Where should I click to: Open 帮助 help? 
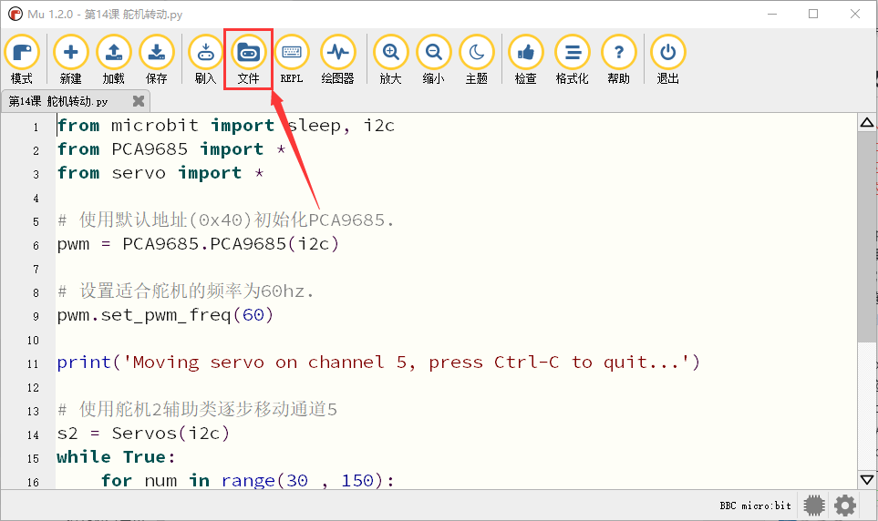[x=618, y=59]
